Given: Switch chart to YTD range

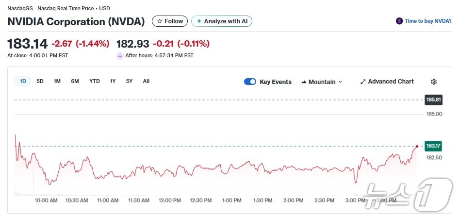Looking at the screenshot, I should [95, 81].
